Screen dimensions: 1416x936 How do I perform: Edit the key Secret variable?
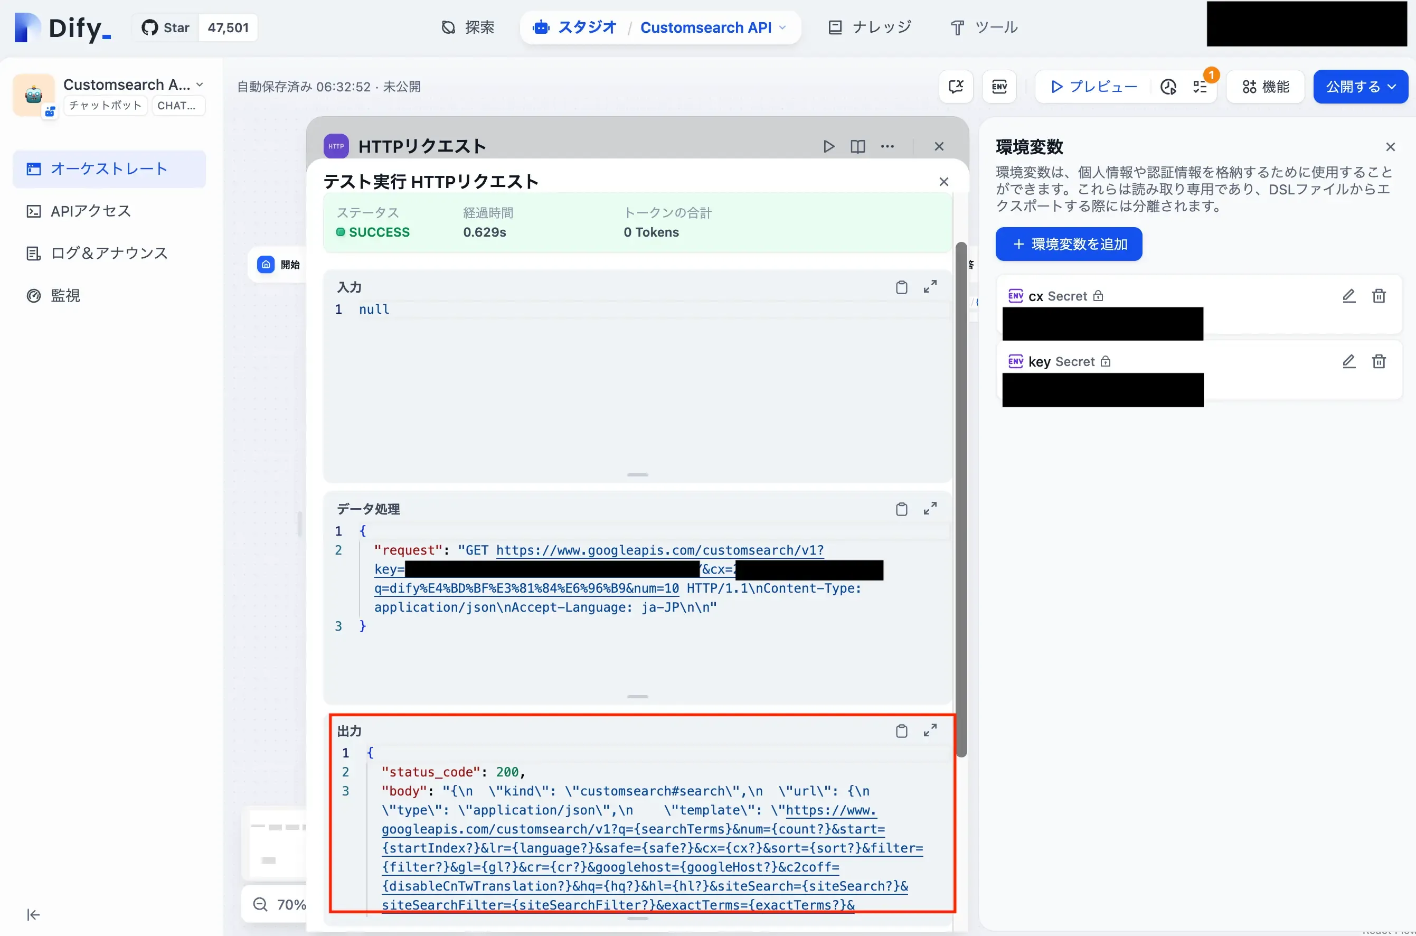pos(1348,362)
